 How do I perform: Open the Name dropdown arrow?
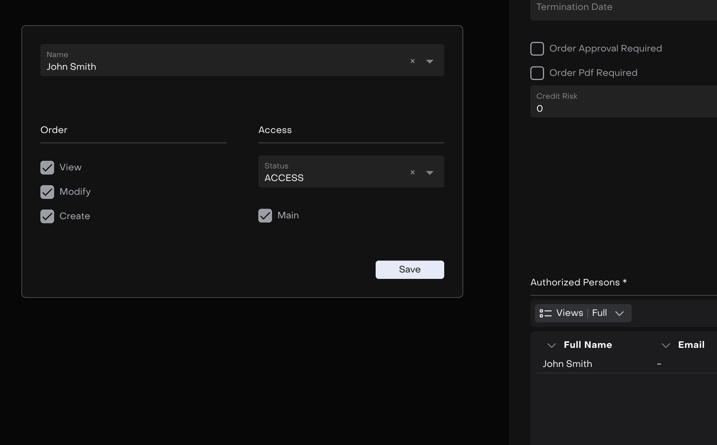[x=429, y=61]
